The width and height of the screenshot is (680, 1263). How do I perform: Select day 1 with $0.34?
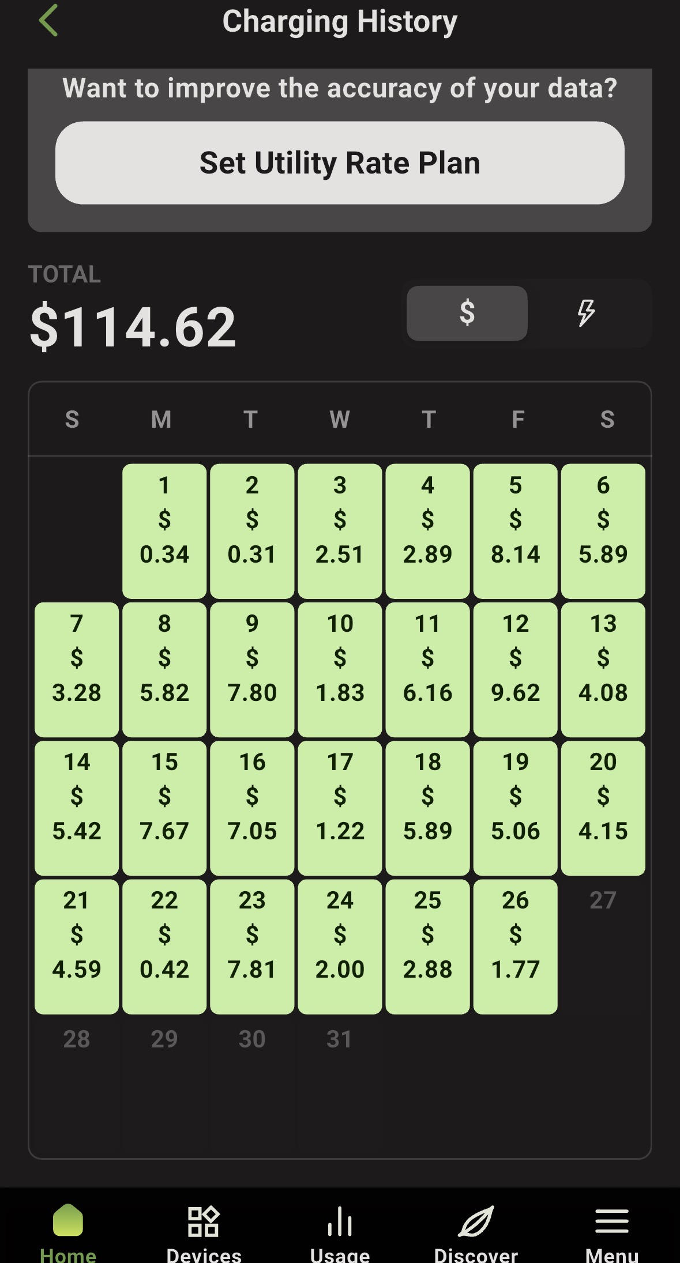tap(164, 531)
